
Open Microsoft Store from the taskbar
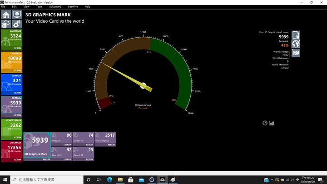(131, 179)
